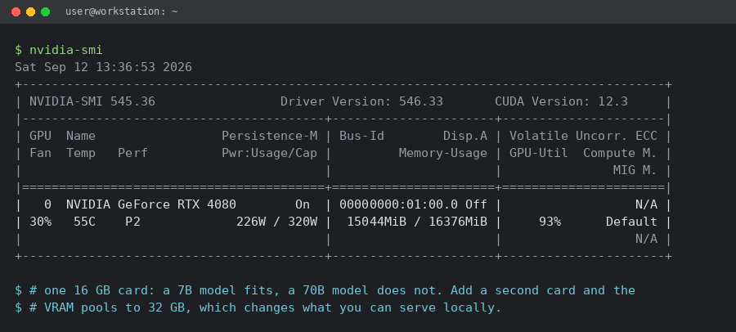This screenshot has width=736, height=332.
Task: Click CUDA Version: 12.3
Action: click(561, 101)
